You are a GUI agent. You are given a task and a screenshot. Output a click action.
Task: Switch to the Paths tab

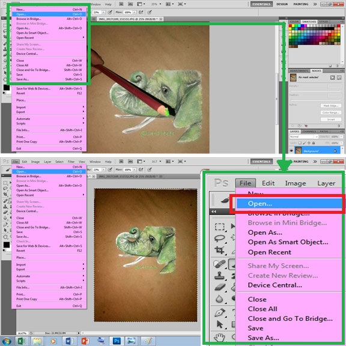pyautogui.click(x=324, y=132)
